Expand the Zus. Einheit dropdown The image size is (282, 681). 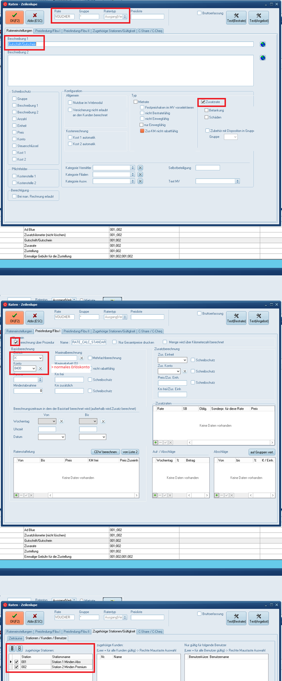pyautogui.click(x=184, y=360)
